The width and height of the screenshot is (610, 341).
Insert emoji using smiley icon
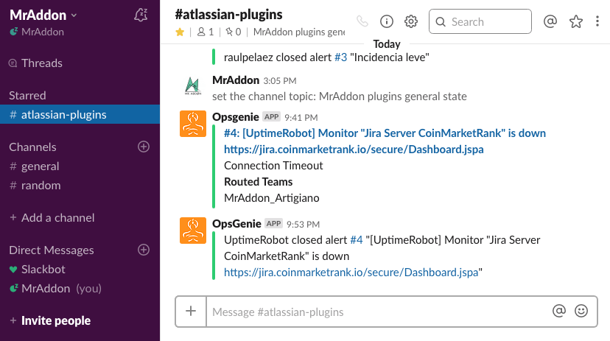[581, 312]
